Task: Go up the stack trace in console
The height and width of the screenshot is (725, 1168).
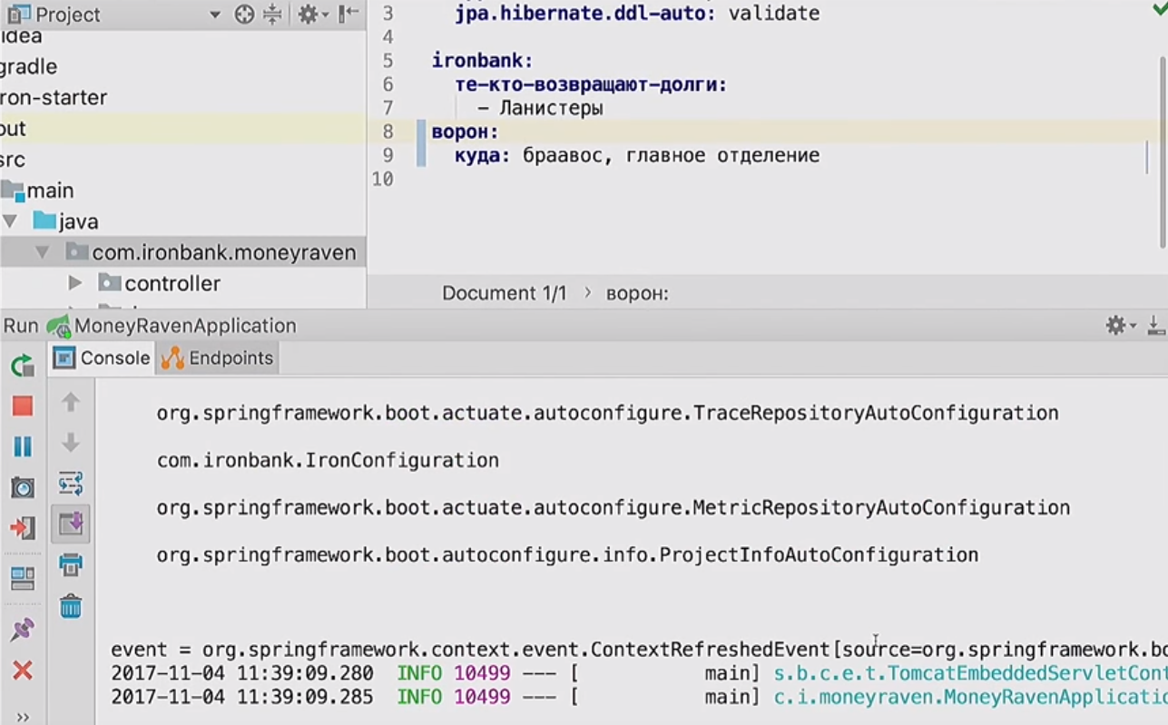Action: pos(71,402)
